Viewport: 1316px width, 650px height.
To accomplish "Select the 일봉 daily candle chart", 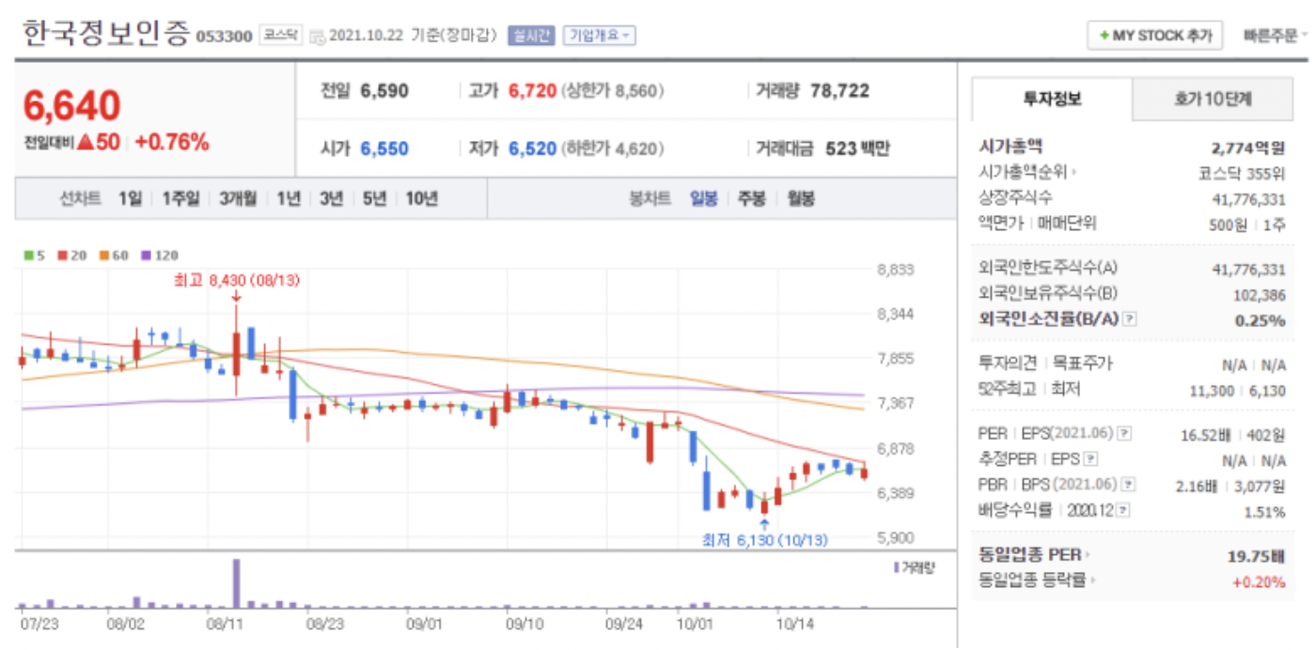I will tap(703, 198).
